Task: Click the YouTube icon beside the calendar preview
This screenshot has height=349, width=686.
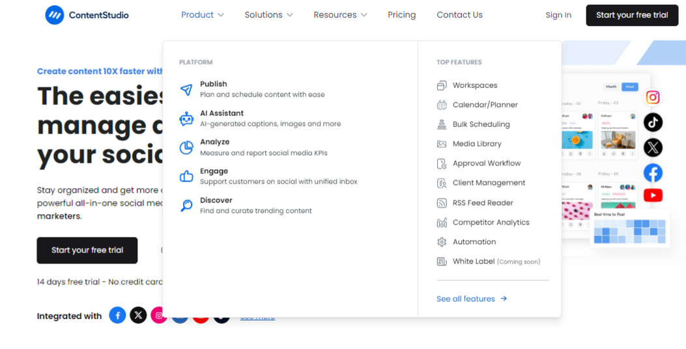Action: (x=653, y=195)
